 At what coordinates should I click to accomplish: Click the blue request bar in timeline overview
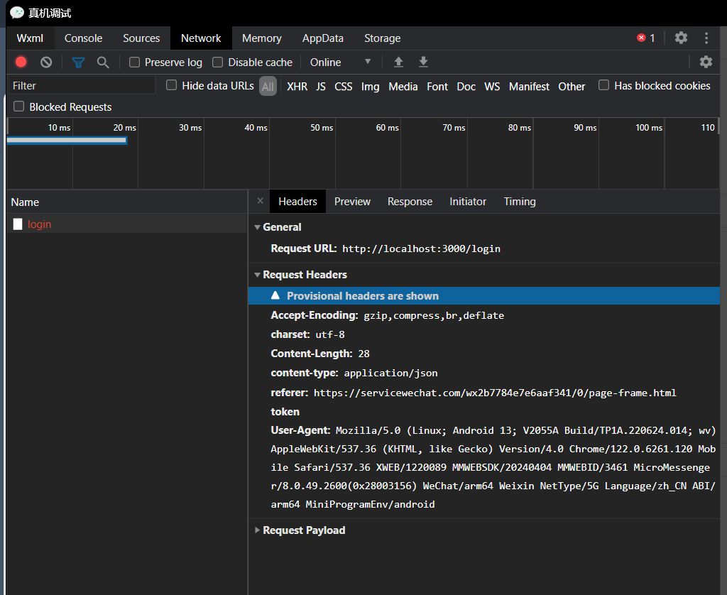67,140
